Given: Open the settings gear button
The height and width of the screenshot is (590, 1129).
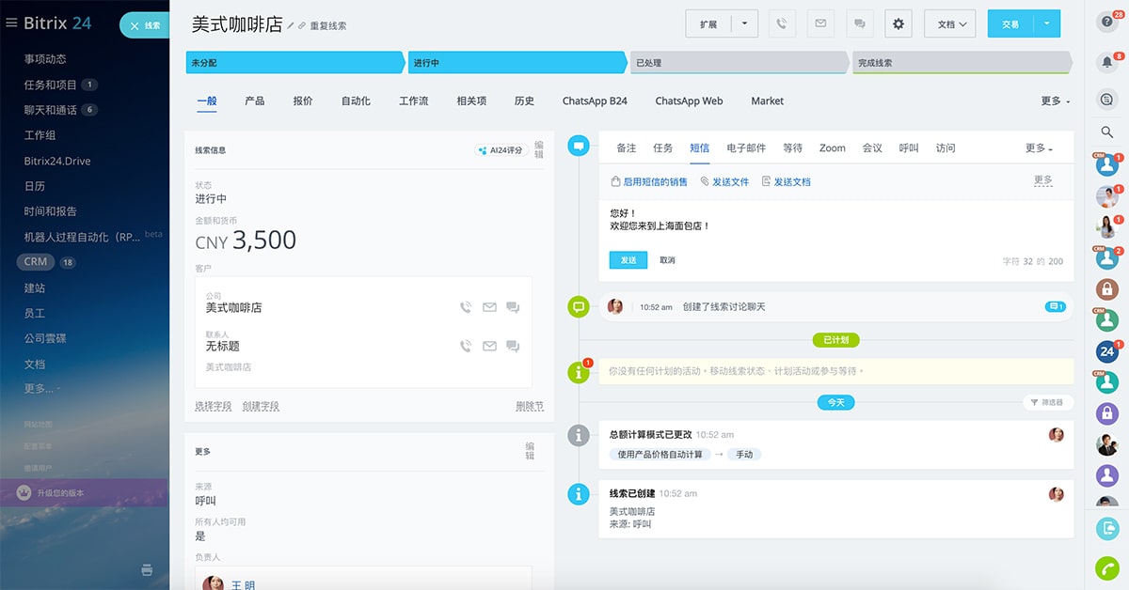Looking at the screenshot, I should click(898, 23).
